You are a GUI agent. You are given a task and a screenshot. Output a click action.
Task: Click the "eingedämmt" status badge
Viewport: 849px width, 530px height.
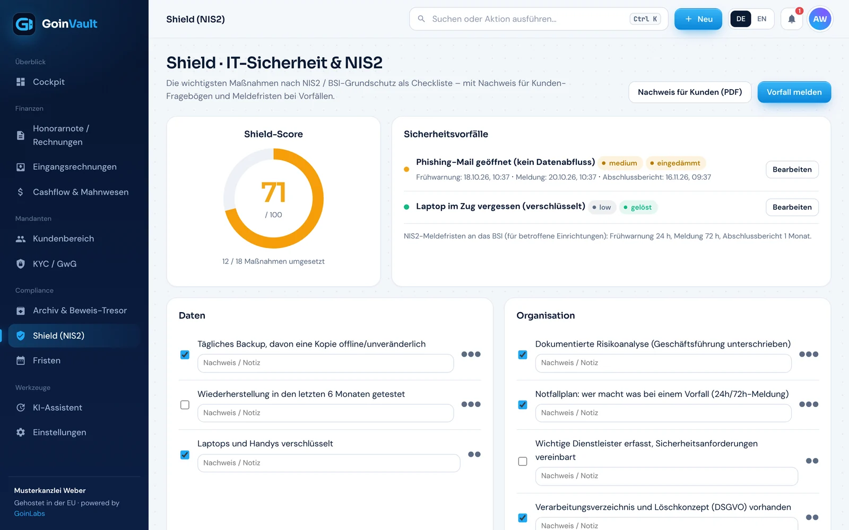675,163
